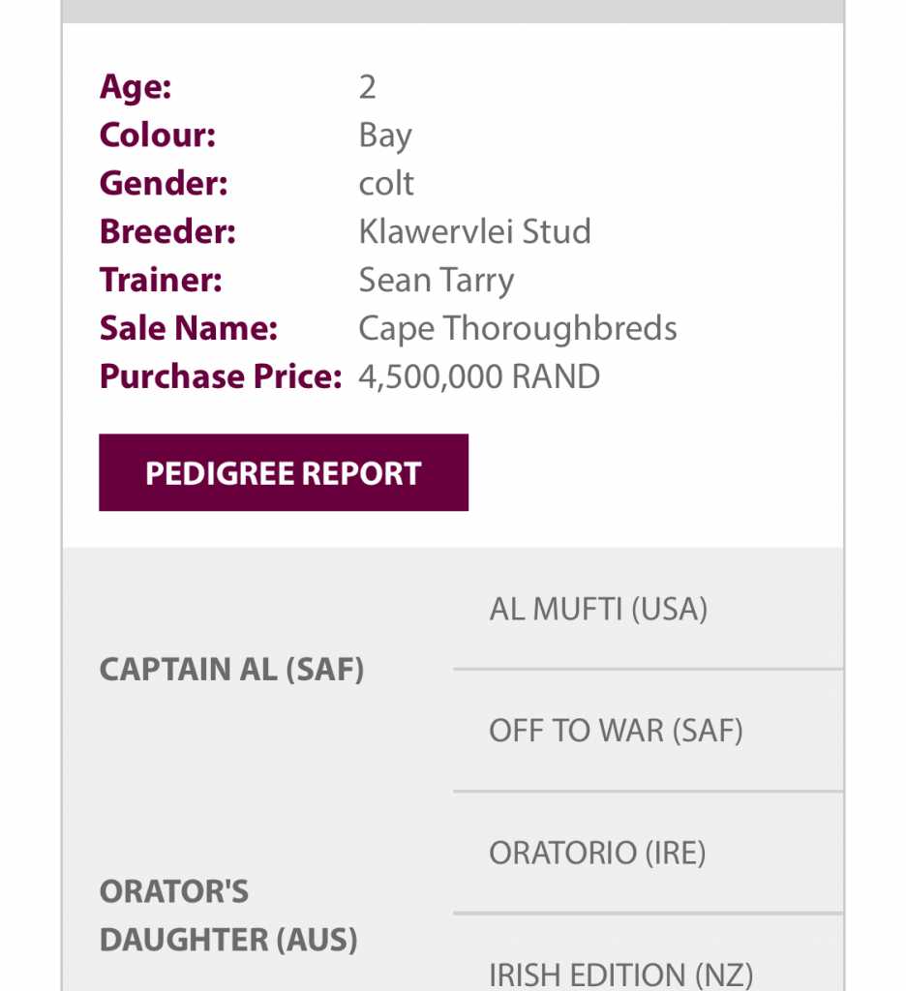Open Al Mufti (USA) pedigree entry
The image size is (906, 991).
pyautogui.click(x=598, y=609)
